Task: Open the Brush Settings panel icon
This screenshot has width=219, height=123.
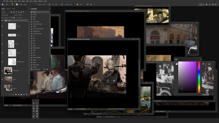Action: point(17,5)
